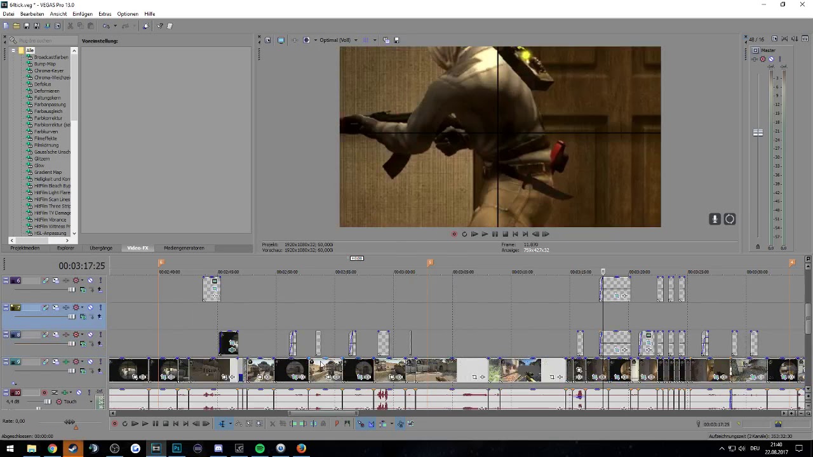The width and height of the screenshot is (813, 457).
Task: Open the What's This help icon
Action: coord(160,26)
